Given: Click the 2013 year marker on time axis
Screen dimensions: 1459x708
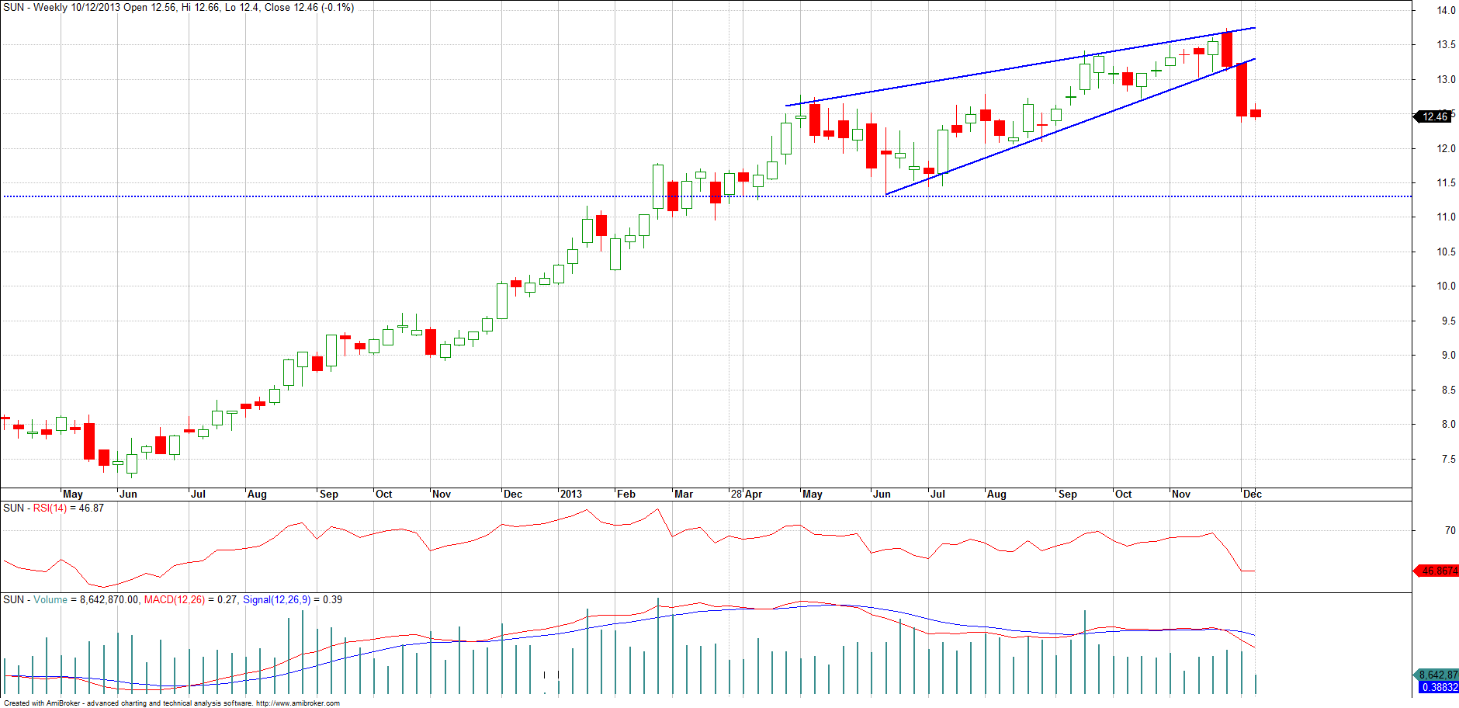Looking at the screenshot, I should [571, 494].
